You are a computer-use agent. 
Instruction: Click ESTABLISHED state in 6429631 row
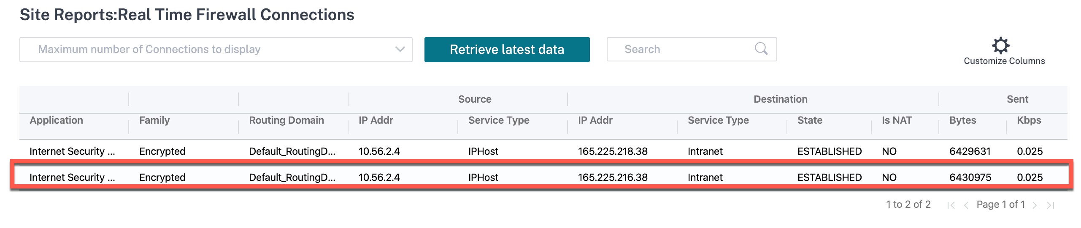[829, 151]
